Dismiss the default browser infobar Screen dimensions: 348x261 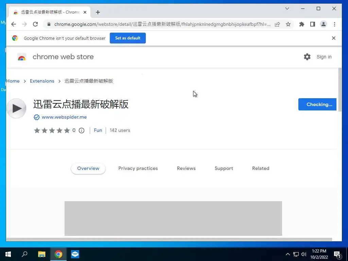pyautogui.click(x=334, y=38)
